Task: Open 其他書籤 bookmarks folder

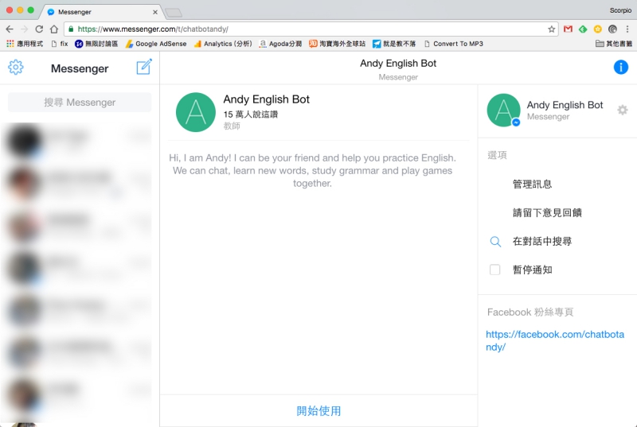Action: tap(615, 44)
